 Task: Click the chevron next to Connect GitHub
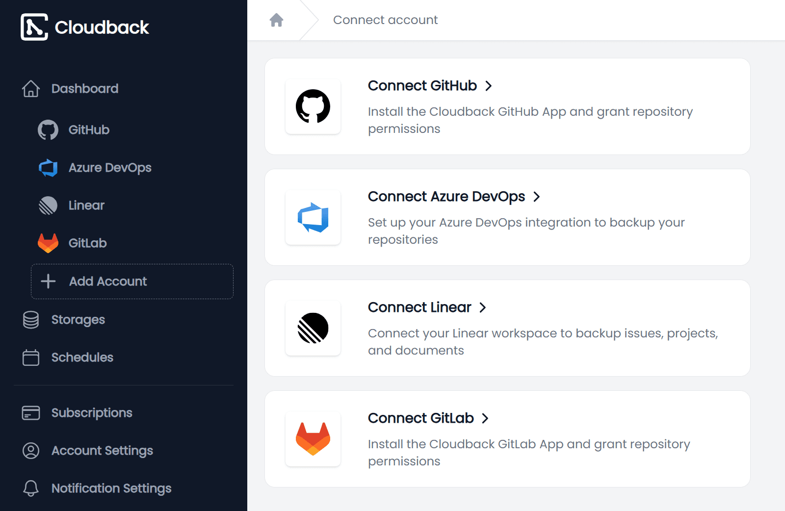tap(489, 86)
